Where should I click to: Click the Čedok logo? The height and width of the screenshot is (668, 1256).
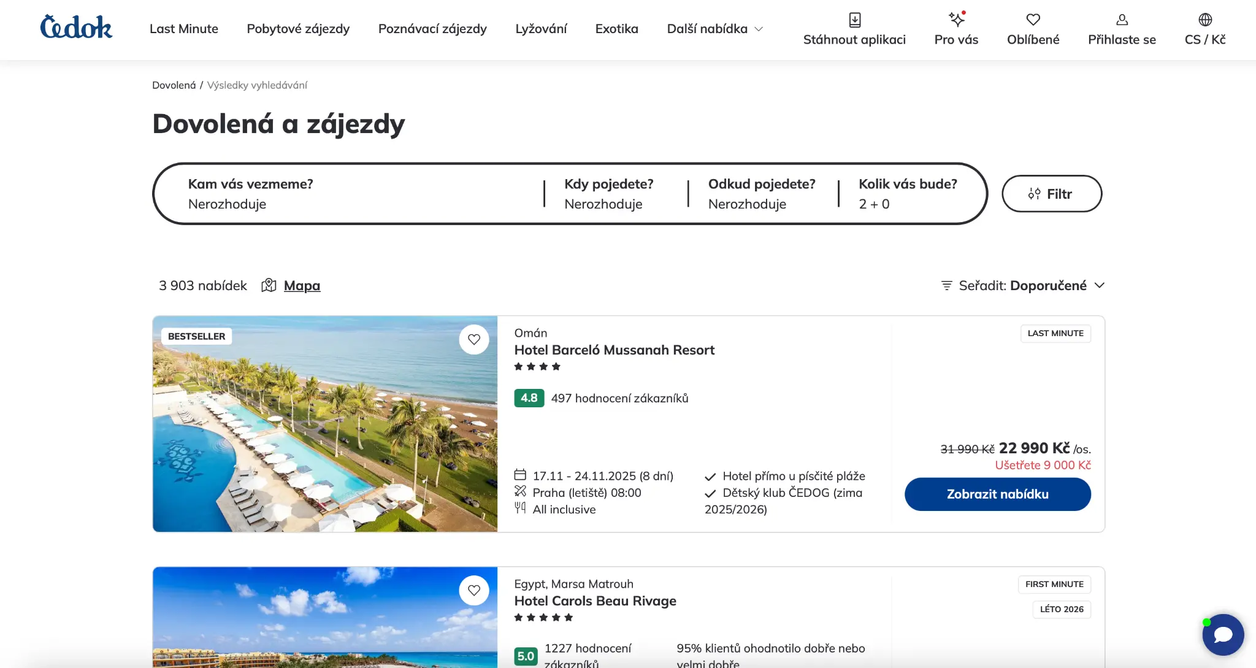pos(76,27)
